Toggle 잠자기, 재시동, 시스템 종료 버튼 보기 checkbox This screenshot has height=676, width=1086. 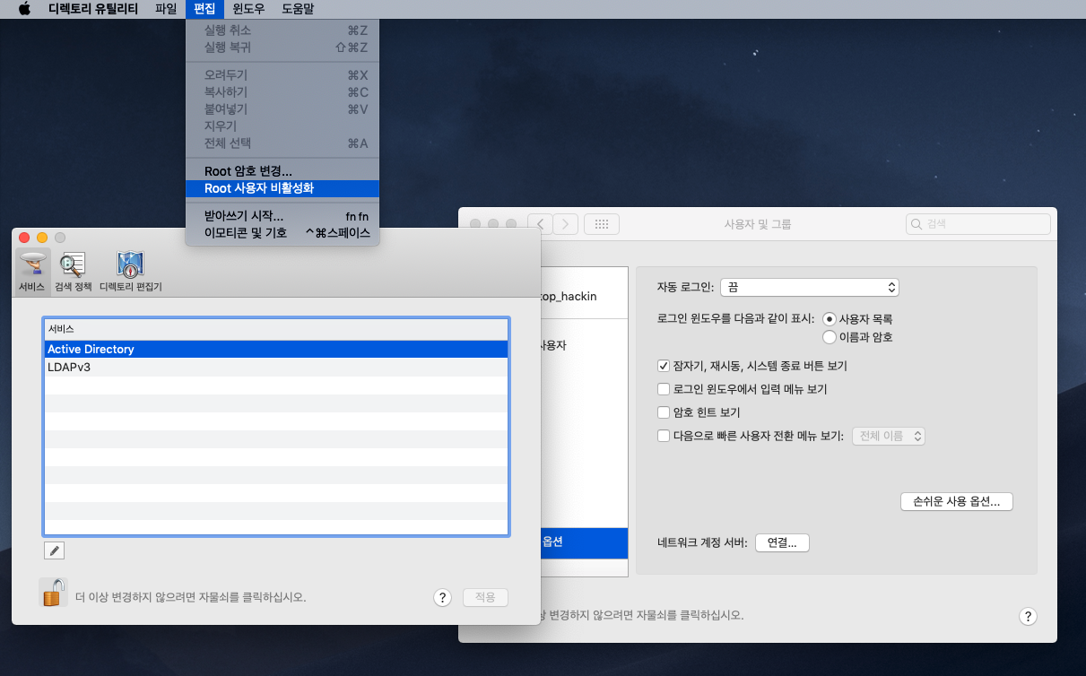(x=664, y=366)
